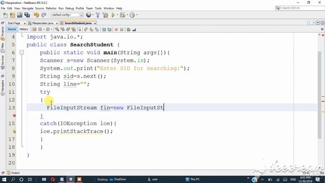Click the hint lightbulb marker beside line 16
This screenshot has width=325, height=183.
click(x=14, y=131)
